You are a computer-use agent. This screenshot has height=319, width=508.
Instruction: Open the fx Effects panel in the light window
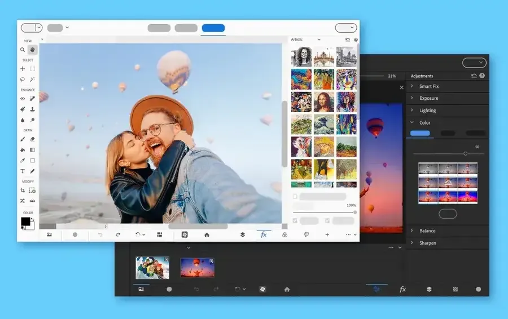click(x=264, y=234)
